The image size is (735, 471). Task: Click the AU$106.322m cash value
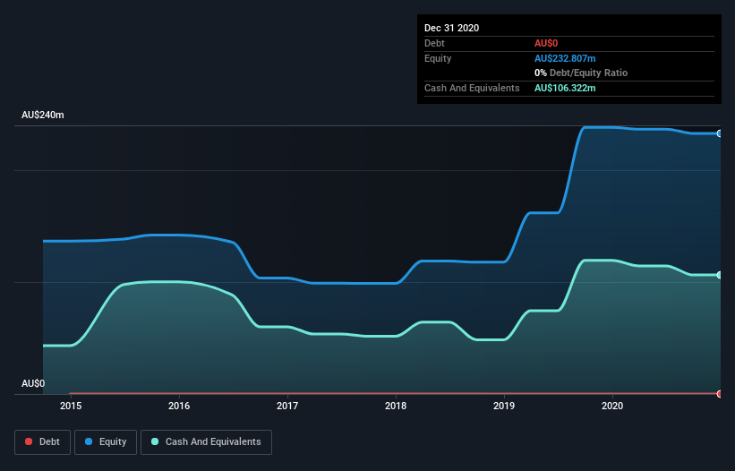(x=565, y=88)
